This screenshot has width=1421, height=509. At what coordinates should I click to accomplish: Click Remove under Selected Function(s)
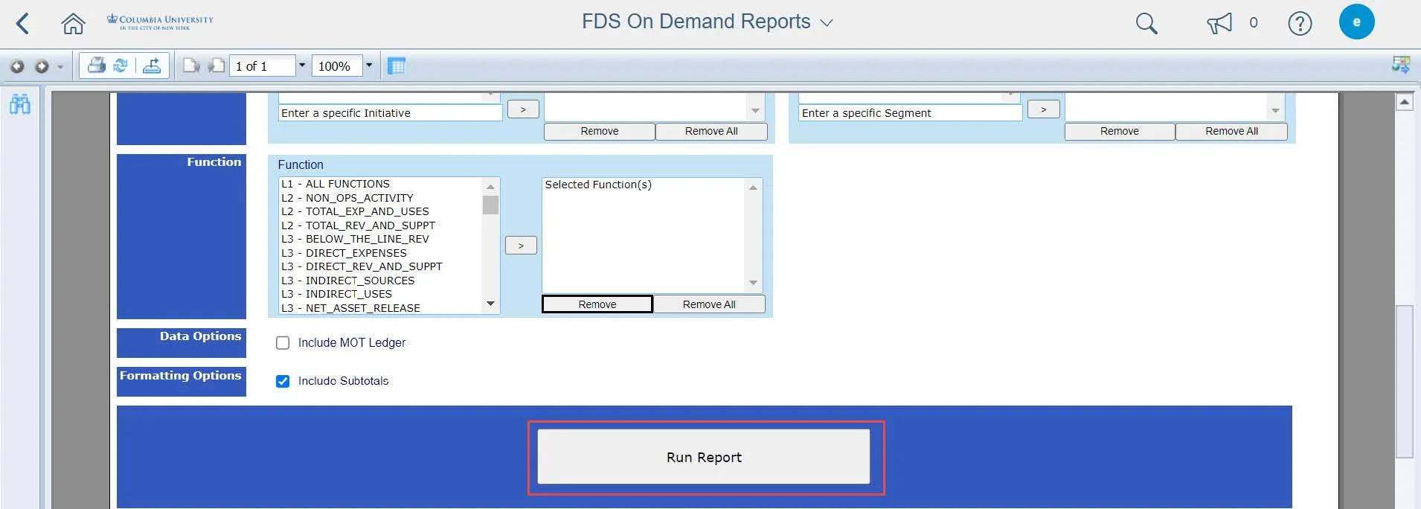point(597,304)
